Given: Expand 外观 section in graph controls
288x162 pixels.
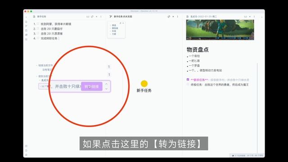Looking at the screenshot, I should tap(114, 31).
